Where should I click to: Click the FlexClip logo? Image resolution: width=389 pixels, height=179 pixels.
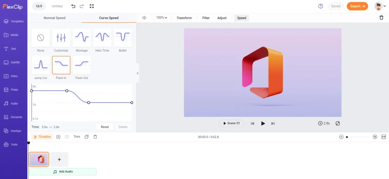pos(13,6)
